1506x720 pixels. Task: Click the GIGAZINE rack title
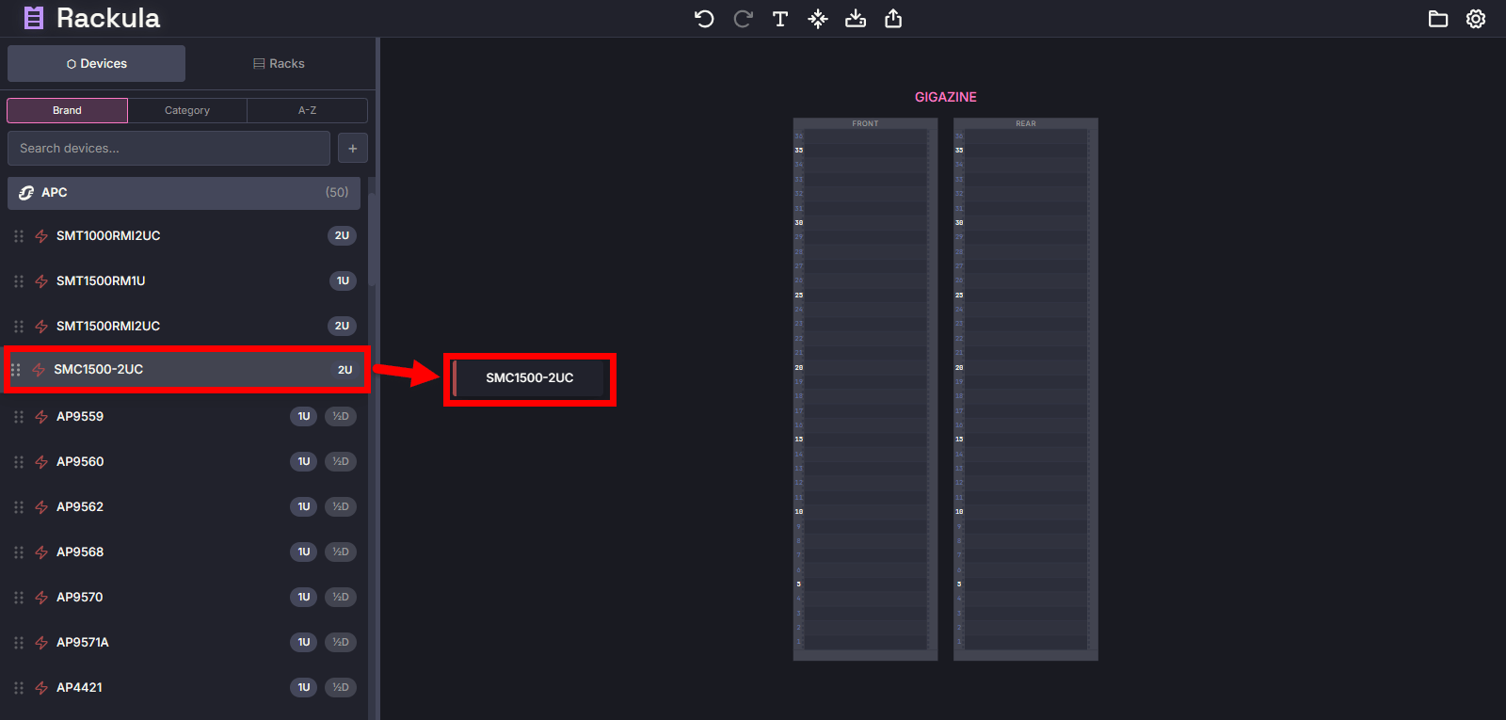[x=945, y=97]
